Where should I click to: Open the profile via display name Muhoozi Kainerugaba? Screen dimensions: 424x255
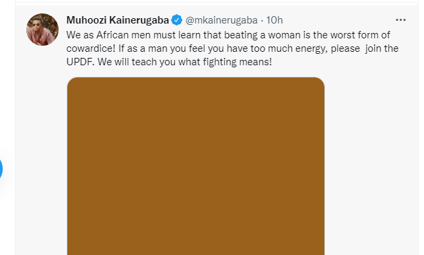point(118,20)
